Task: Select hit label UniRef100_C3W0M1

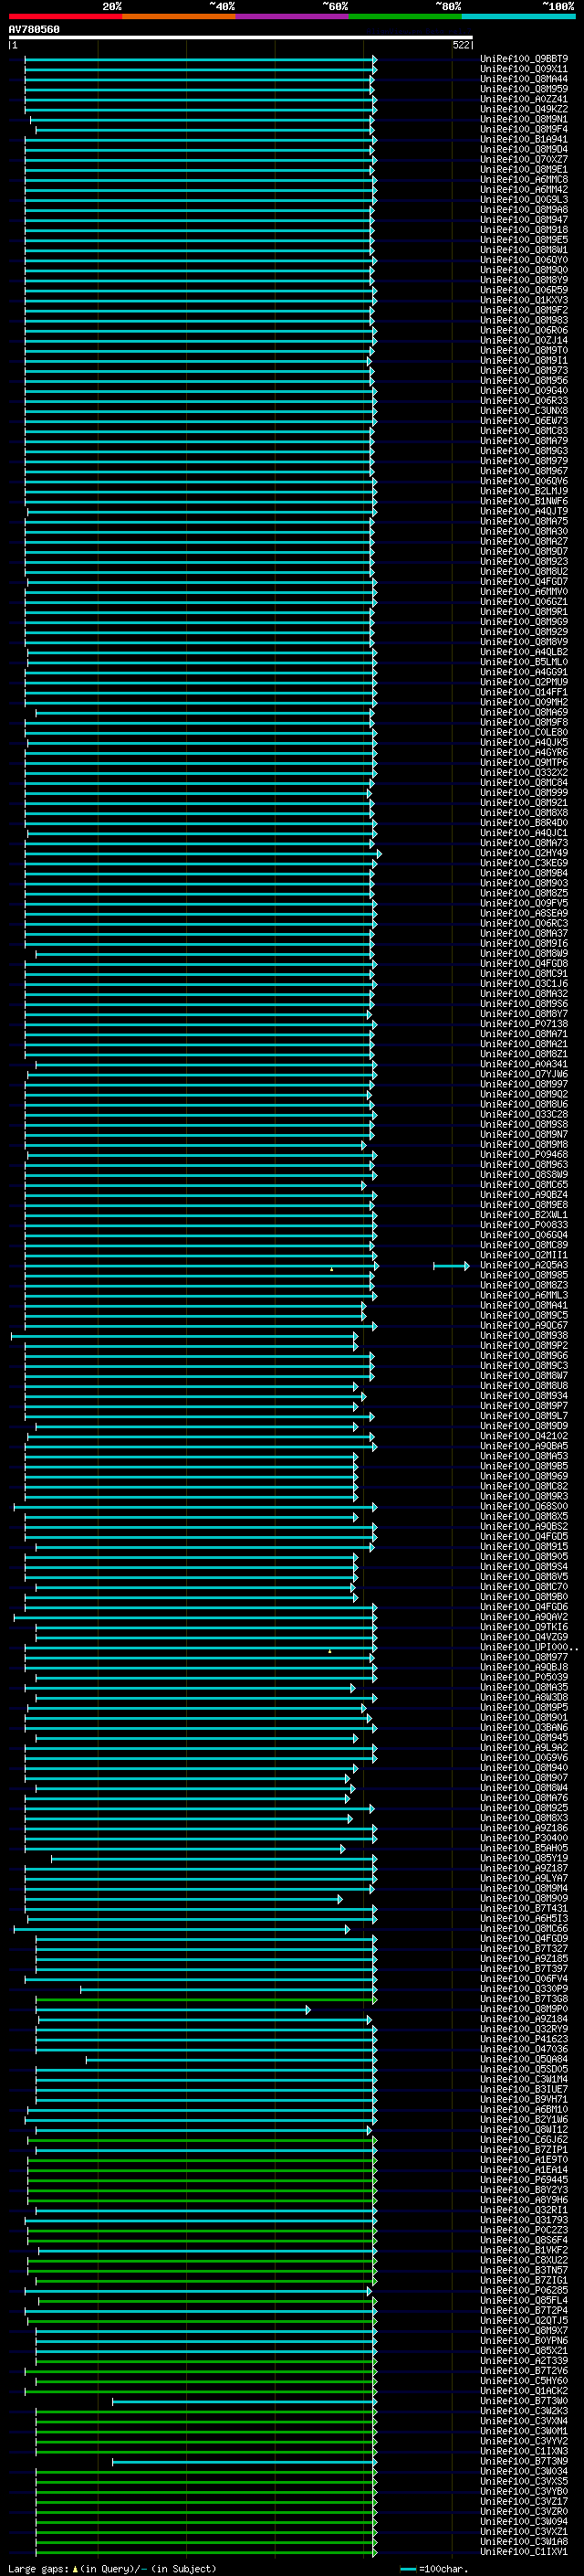Action: [524, 2432]
